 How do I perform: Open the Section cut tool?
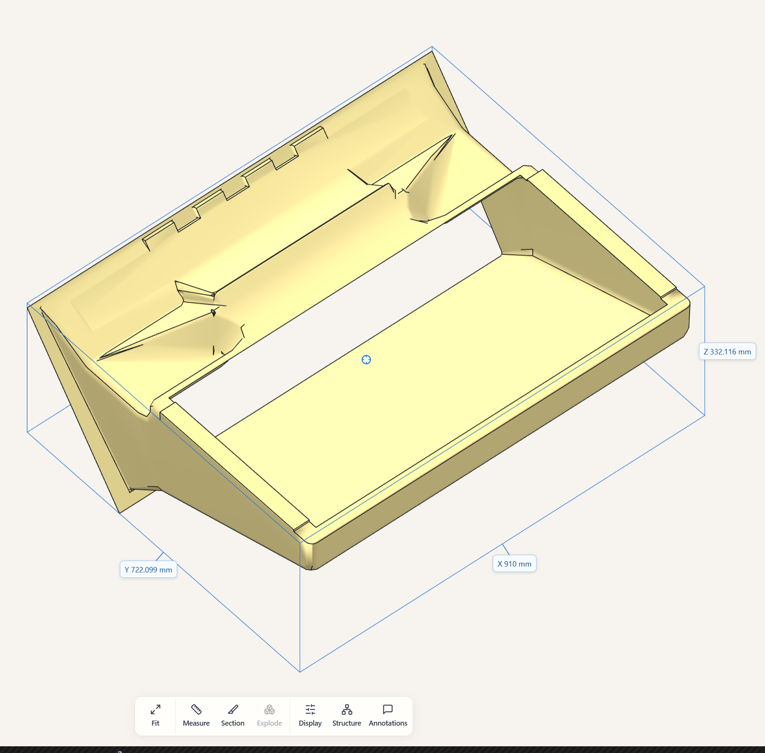[x=233, y=716]
